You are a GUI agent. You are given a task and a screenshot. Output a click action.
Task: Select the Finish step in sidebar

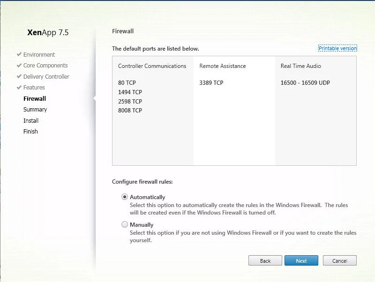[30, 132]
